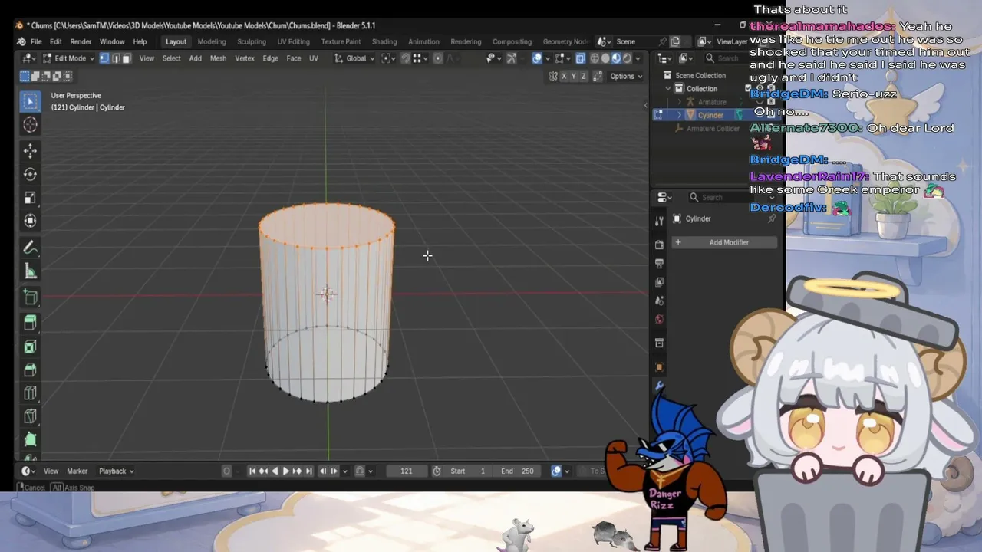Collapse the Collection in the outliner
The height and width of the screenshot is (552, 982).
coord(668,89)
